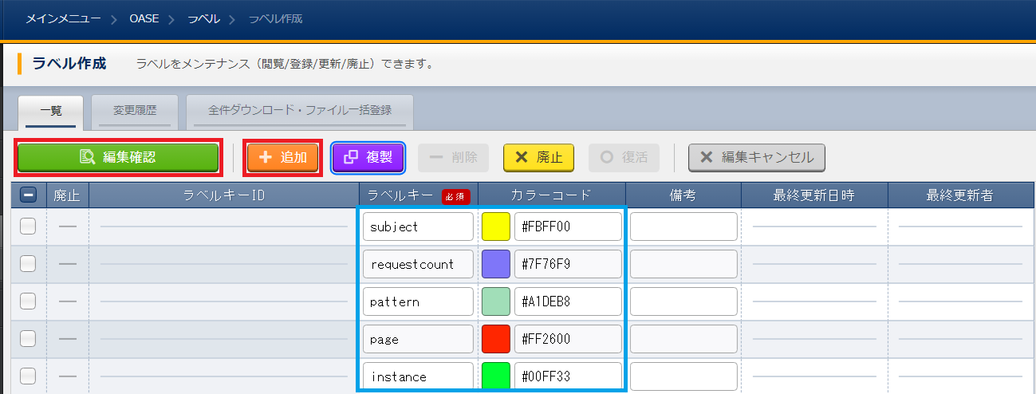Select the checkbox on the page row
This screenshot has width=1036, height=394.
pyautogui.click(x=28, y=339)
